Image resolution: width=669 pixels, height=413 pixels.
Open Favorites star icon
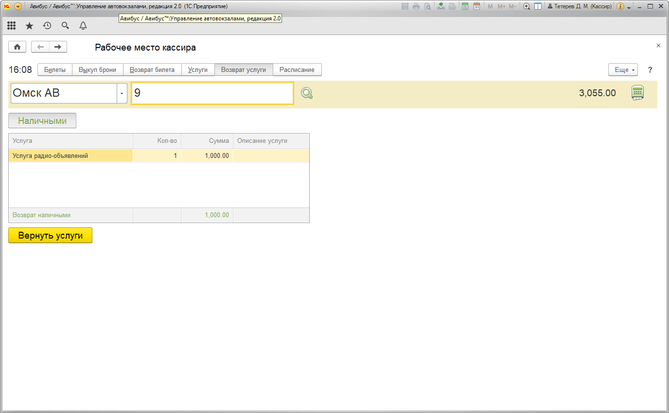click(x=29, y=26)
